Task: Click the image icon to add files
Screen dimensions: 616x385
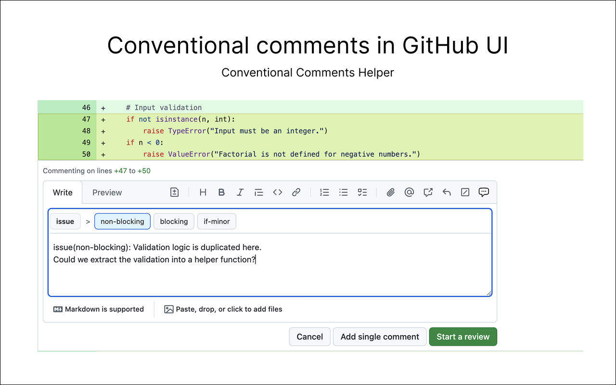Action: click(x=168, y=309)
